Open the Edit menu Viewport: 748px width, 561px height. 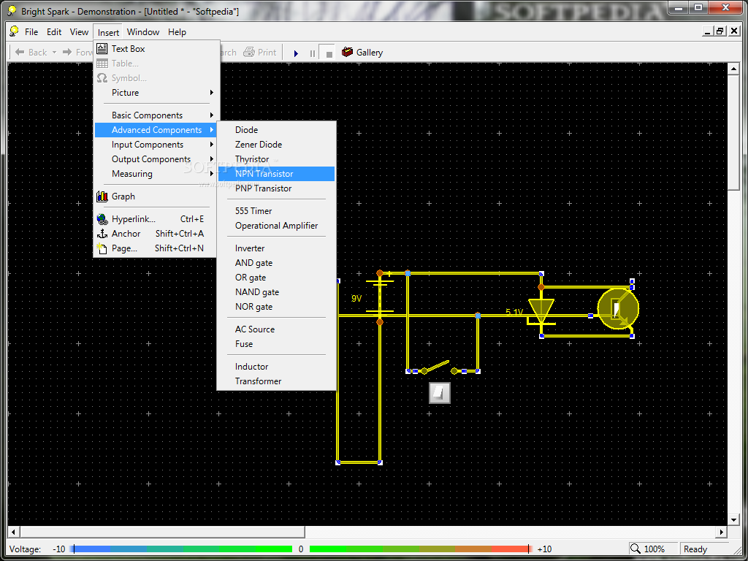54,32
